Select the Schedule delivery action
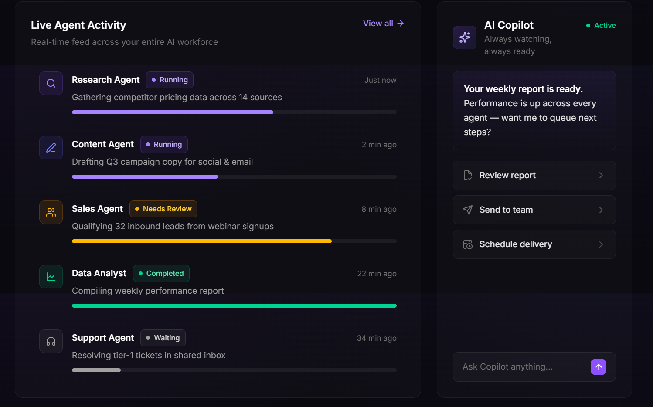Screen dimensions: 653x407 coord(534,244)
